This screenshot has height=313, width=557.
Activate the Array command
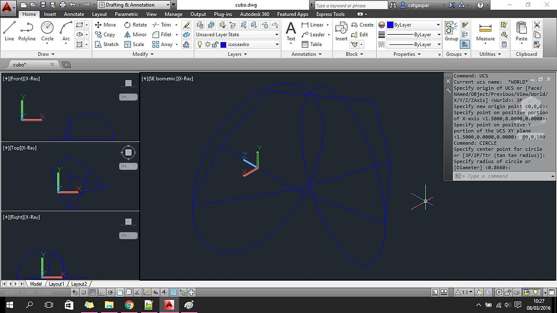[163, 44]
